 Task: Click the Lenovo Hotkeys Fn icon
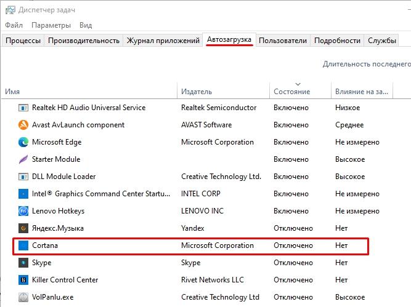coord(23,211)
